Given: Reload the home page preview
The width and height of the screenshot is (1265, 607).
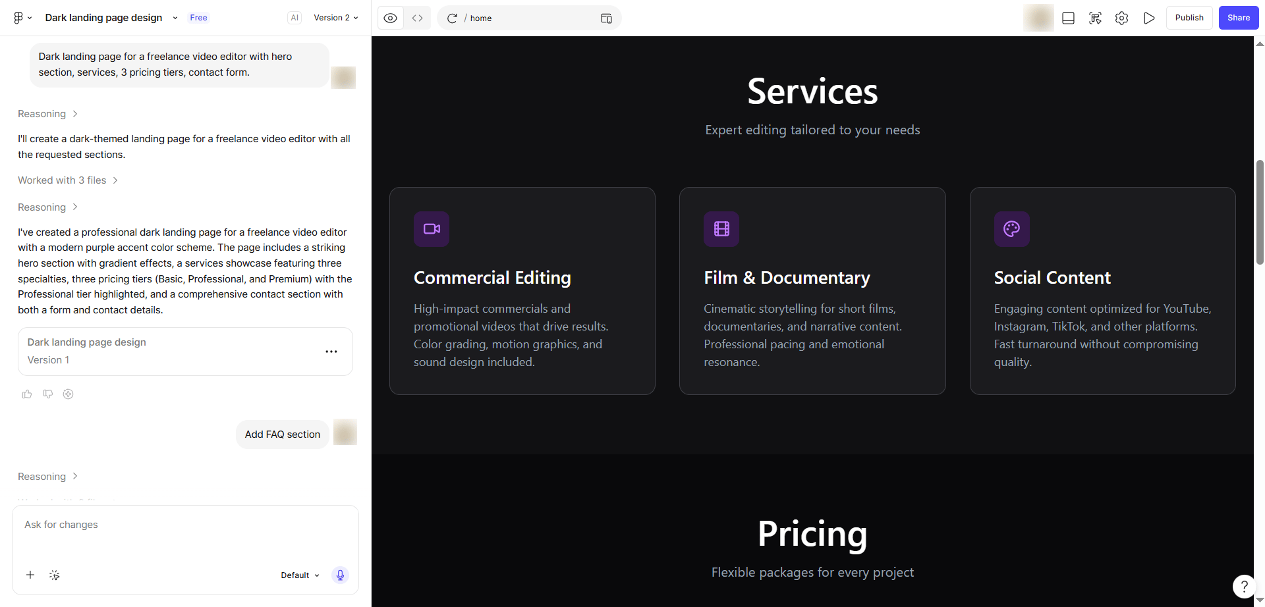Looking at the screenshot, I should click(452, 18).
